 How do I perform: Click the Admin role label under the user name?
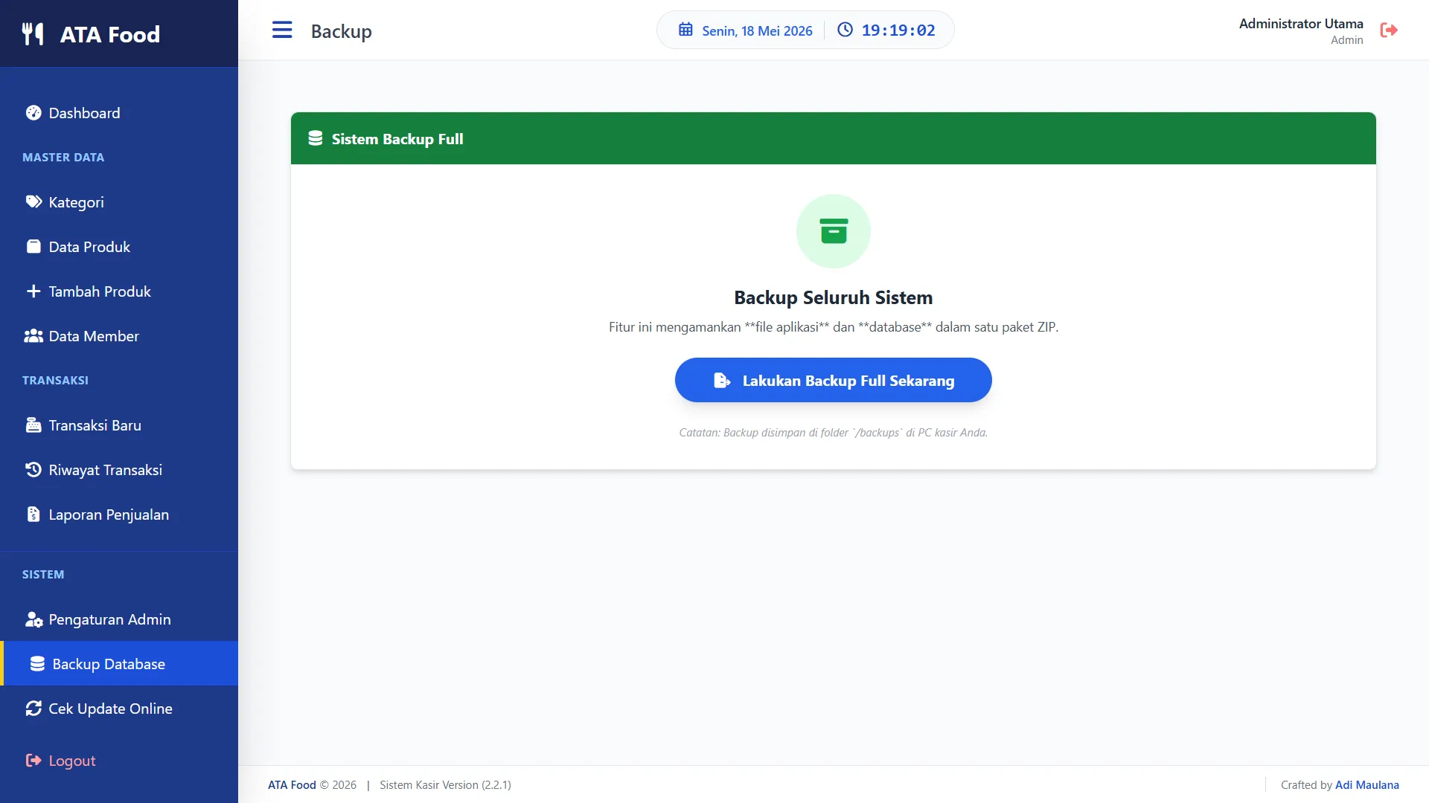pos(1347,40)
